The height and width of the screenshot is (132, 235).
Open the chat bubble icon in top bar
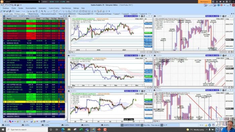pyautogui.click(x=220, y=2)
